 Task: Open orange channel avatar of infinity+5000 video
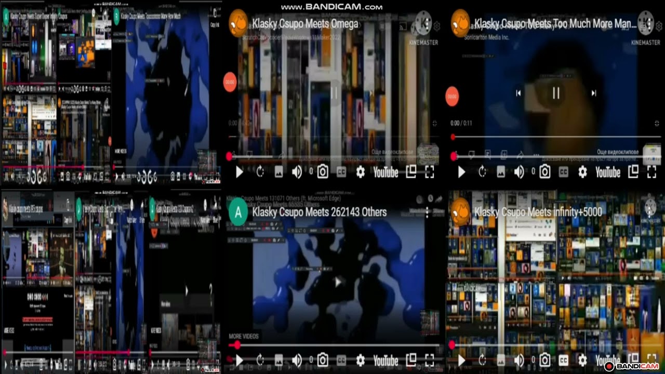pos(460,212)
